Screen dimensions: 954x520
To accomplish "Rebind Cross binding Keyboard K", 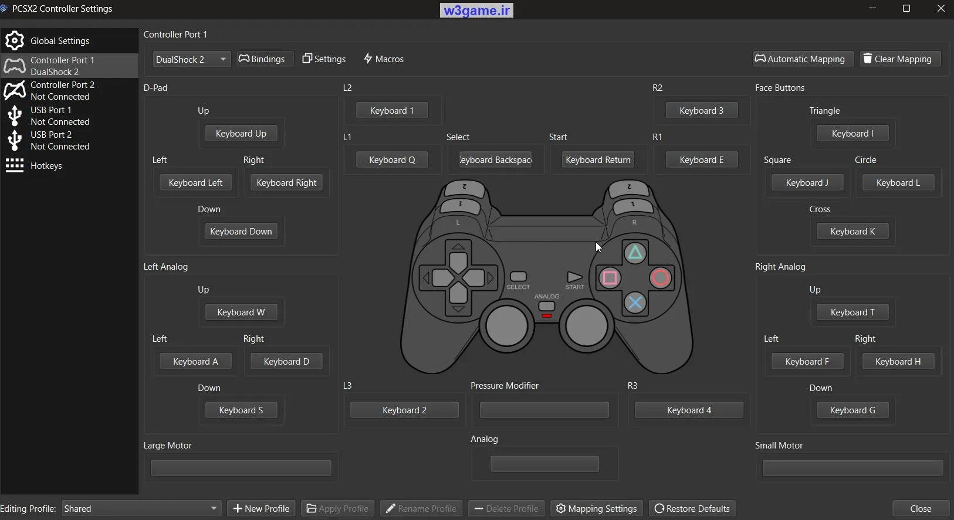I will pyautogui.click(x=852, y=231).
